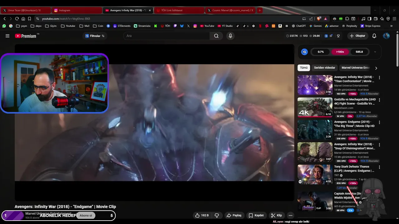
Task: Open the Bluesky butterfly bookmark
Action: (182, 26)
